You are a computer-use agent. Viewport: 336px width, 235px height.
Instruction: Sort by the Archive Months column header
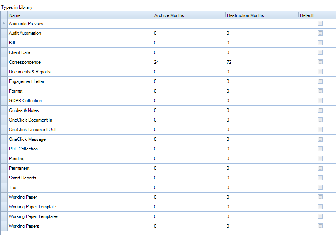[x=189, y=15]
